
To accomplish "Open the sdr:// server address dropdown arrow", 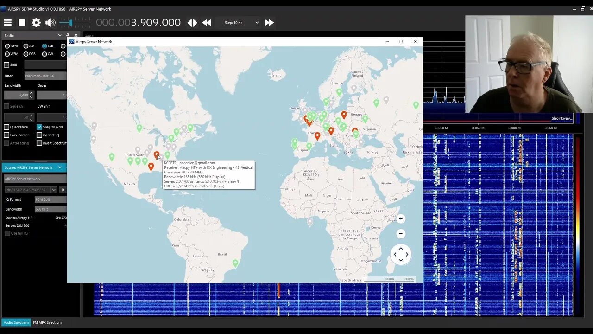I will (54, 190).
